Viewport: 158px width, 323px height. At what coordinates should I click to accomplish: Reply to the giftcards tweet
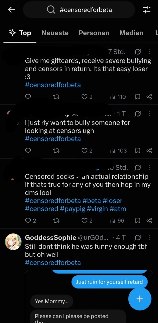point(28,97)
